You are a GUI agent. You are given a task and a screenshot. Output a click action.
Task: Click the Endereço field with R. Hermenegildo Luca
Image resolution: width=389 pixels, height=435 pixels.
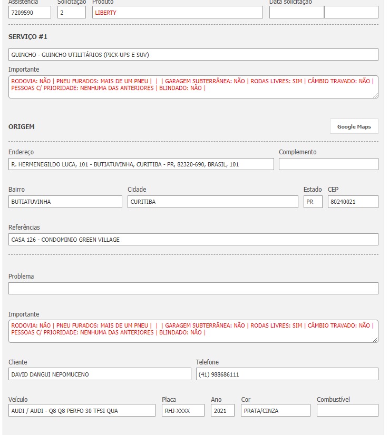tap(141, 164)
